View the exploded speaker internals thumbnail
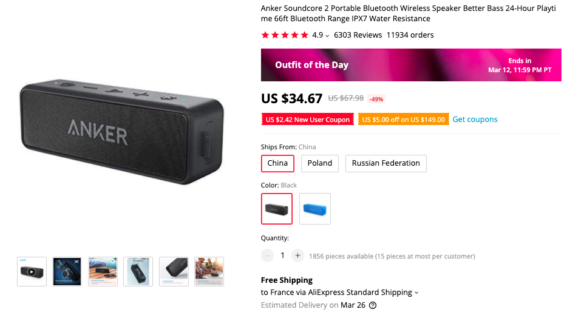The image size is (570, 315). [67, 271]
